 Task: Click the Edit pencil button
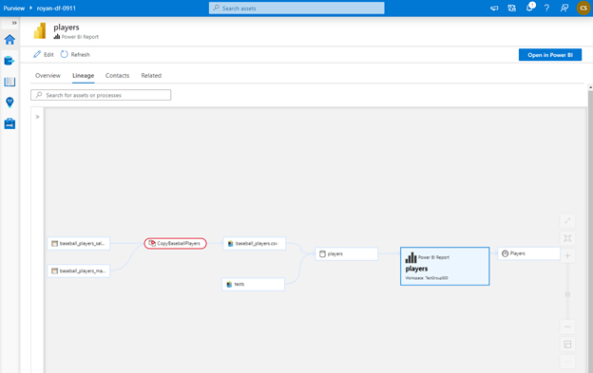click(44, 54)
